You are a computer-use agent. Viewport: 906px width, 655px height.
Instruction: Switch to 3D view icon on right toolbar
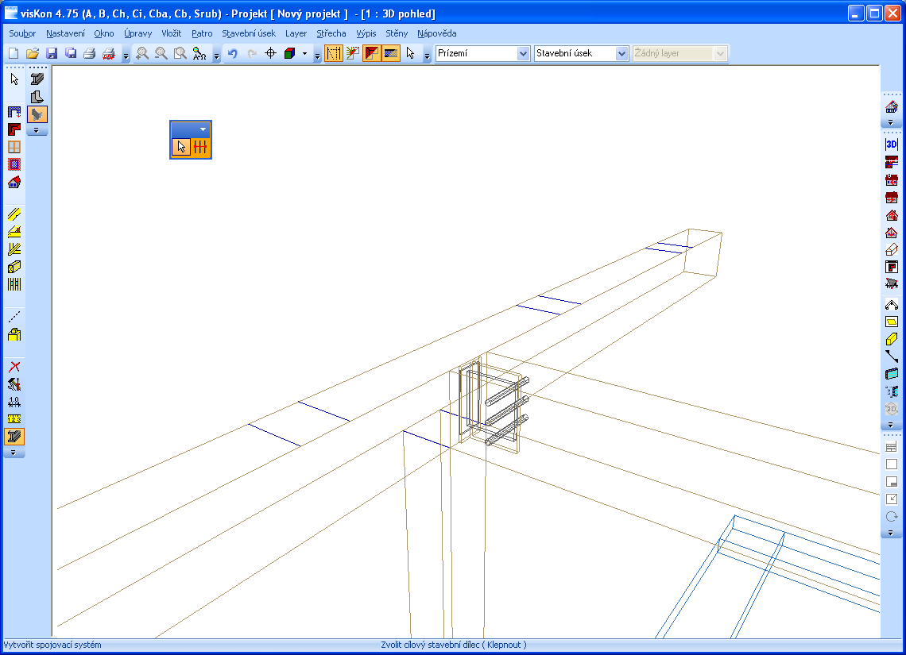click(x=892, y=144)
